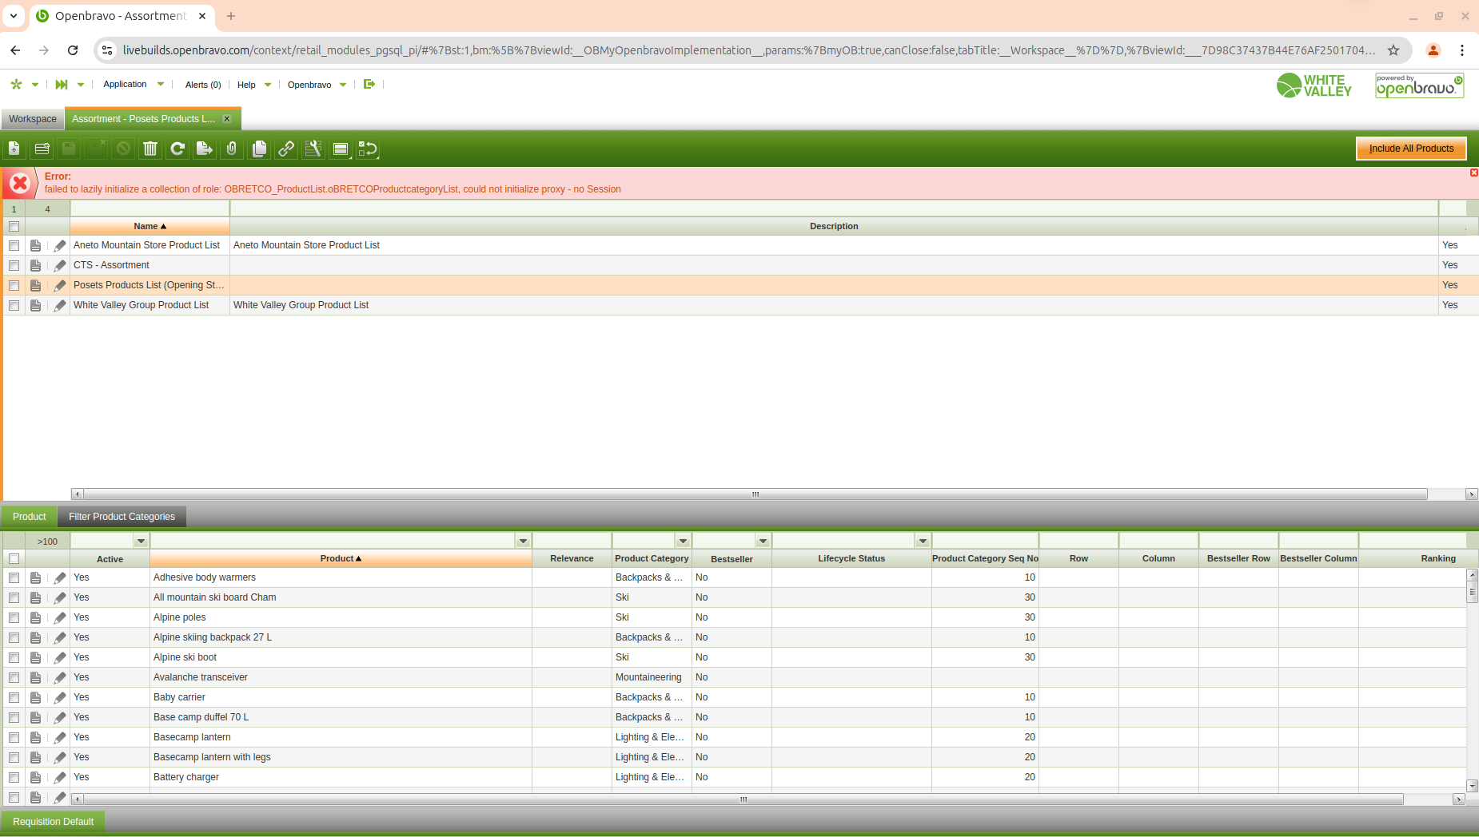Screen dimensions: 1479x837
Task: Click the chain link icon in toolbar
Action: coord(286,149)
